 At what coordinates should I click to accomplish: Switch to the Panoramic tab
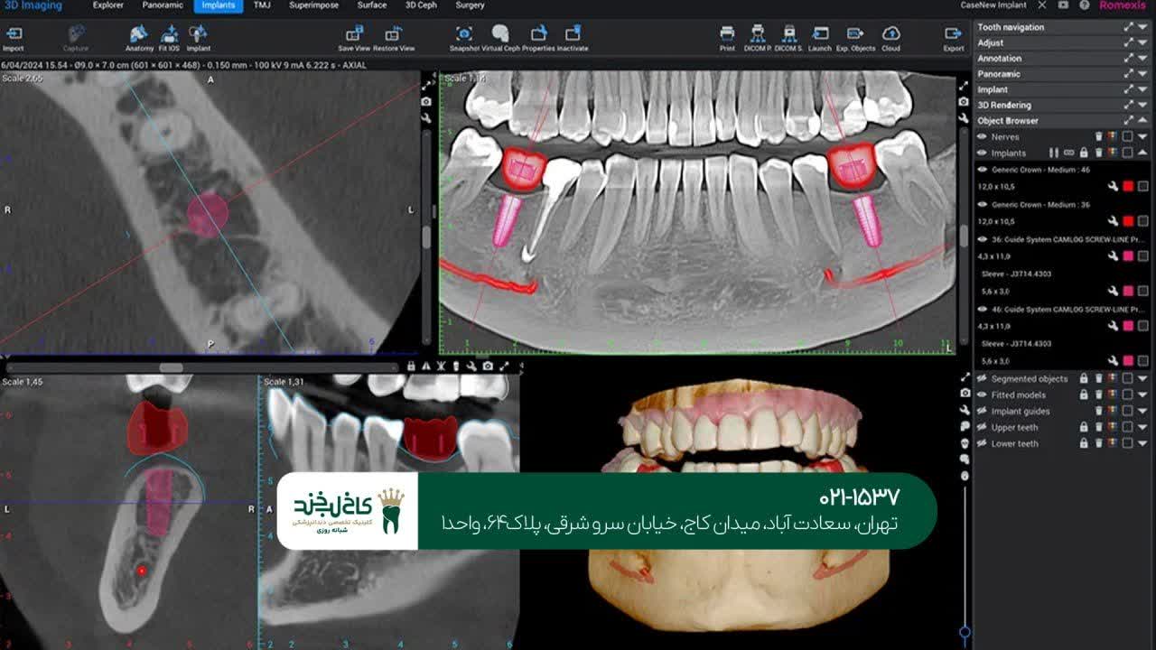point(161,5)
